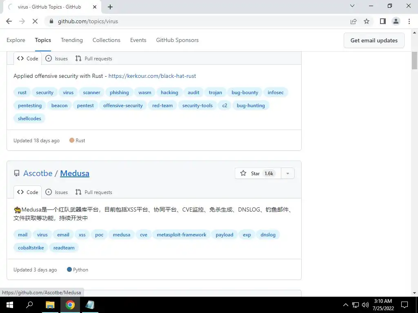Image resolution: width=418 pixels, height=313 pixels.
Task: Click the wasm topic tag
Action: [145, 93]
